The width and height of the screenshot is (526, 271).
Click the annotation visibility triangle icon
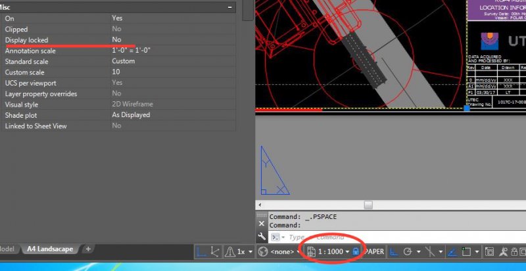230,251
